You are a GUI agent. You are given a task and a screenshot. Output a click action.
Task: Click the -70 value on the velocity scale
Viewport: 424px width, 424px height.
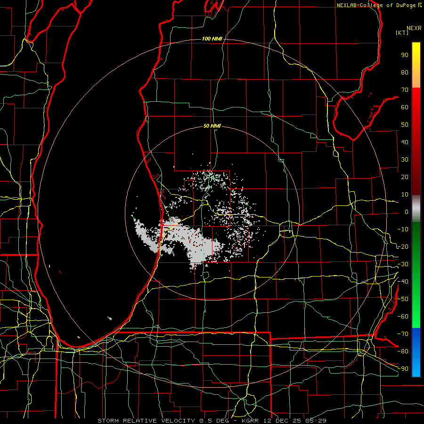403,334
